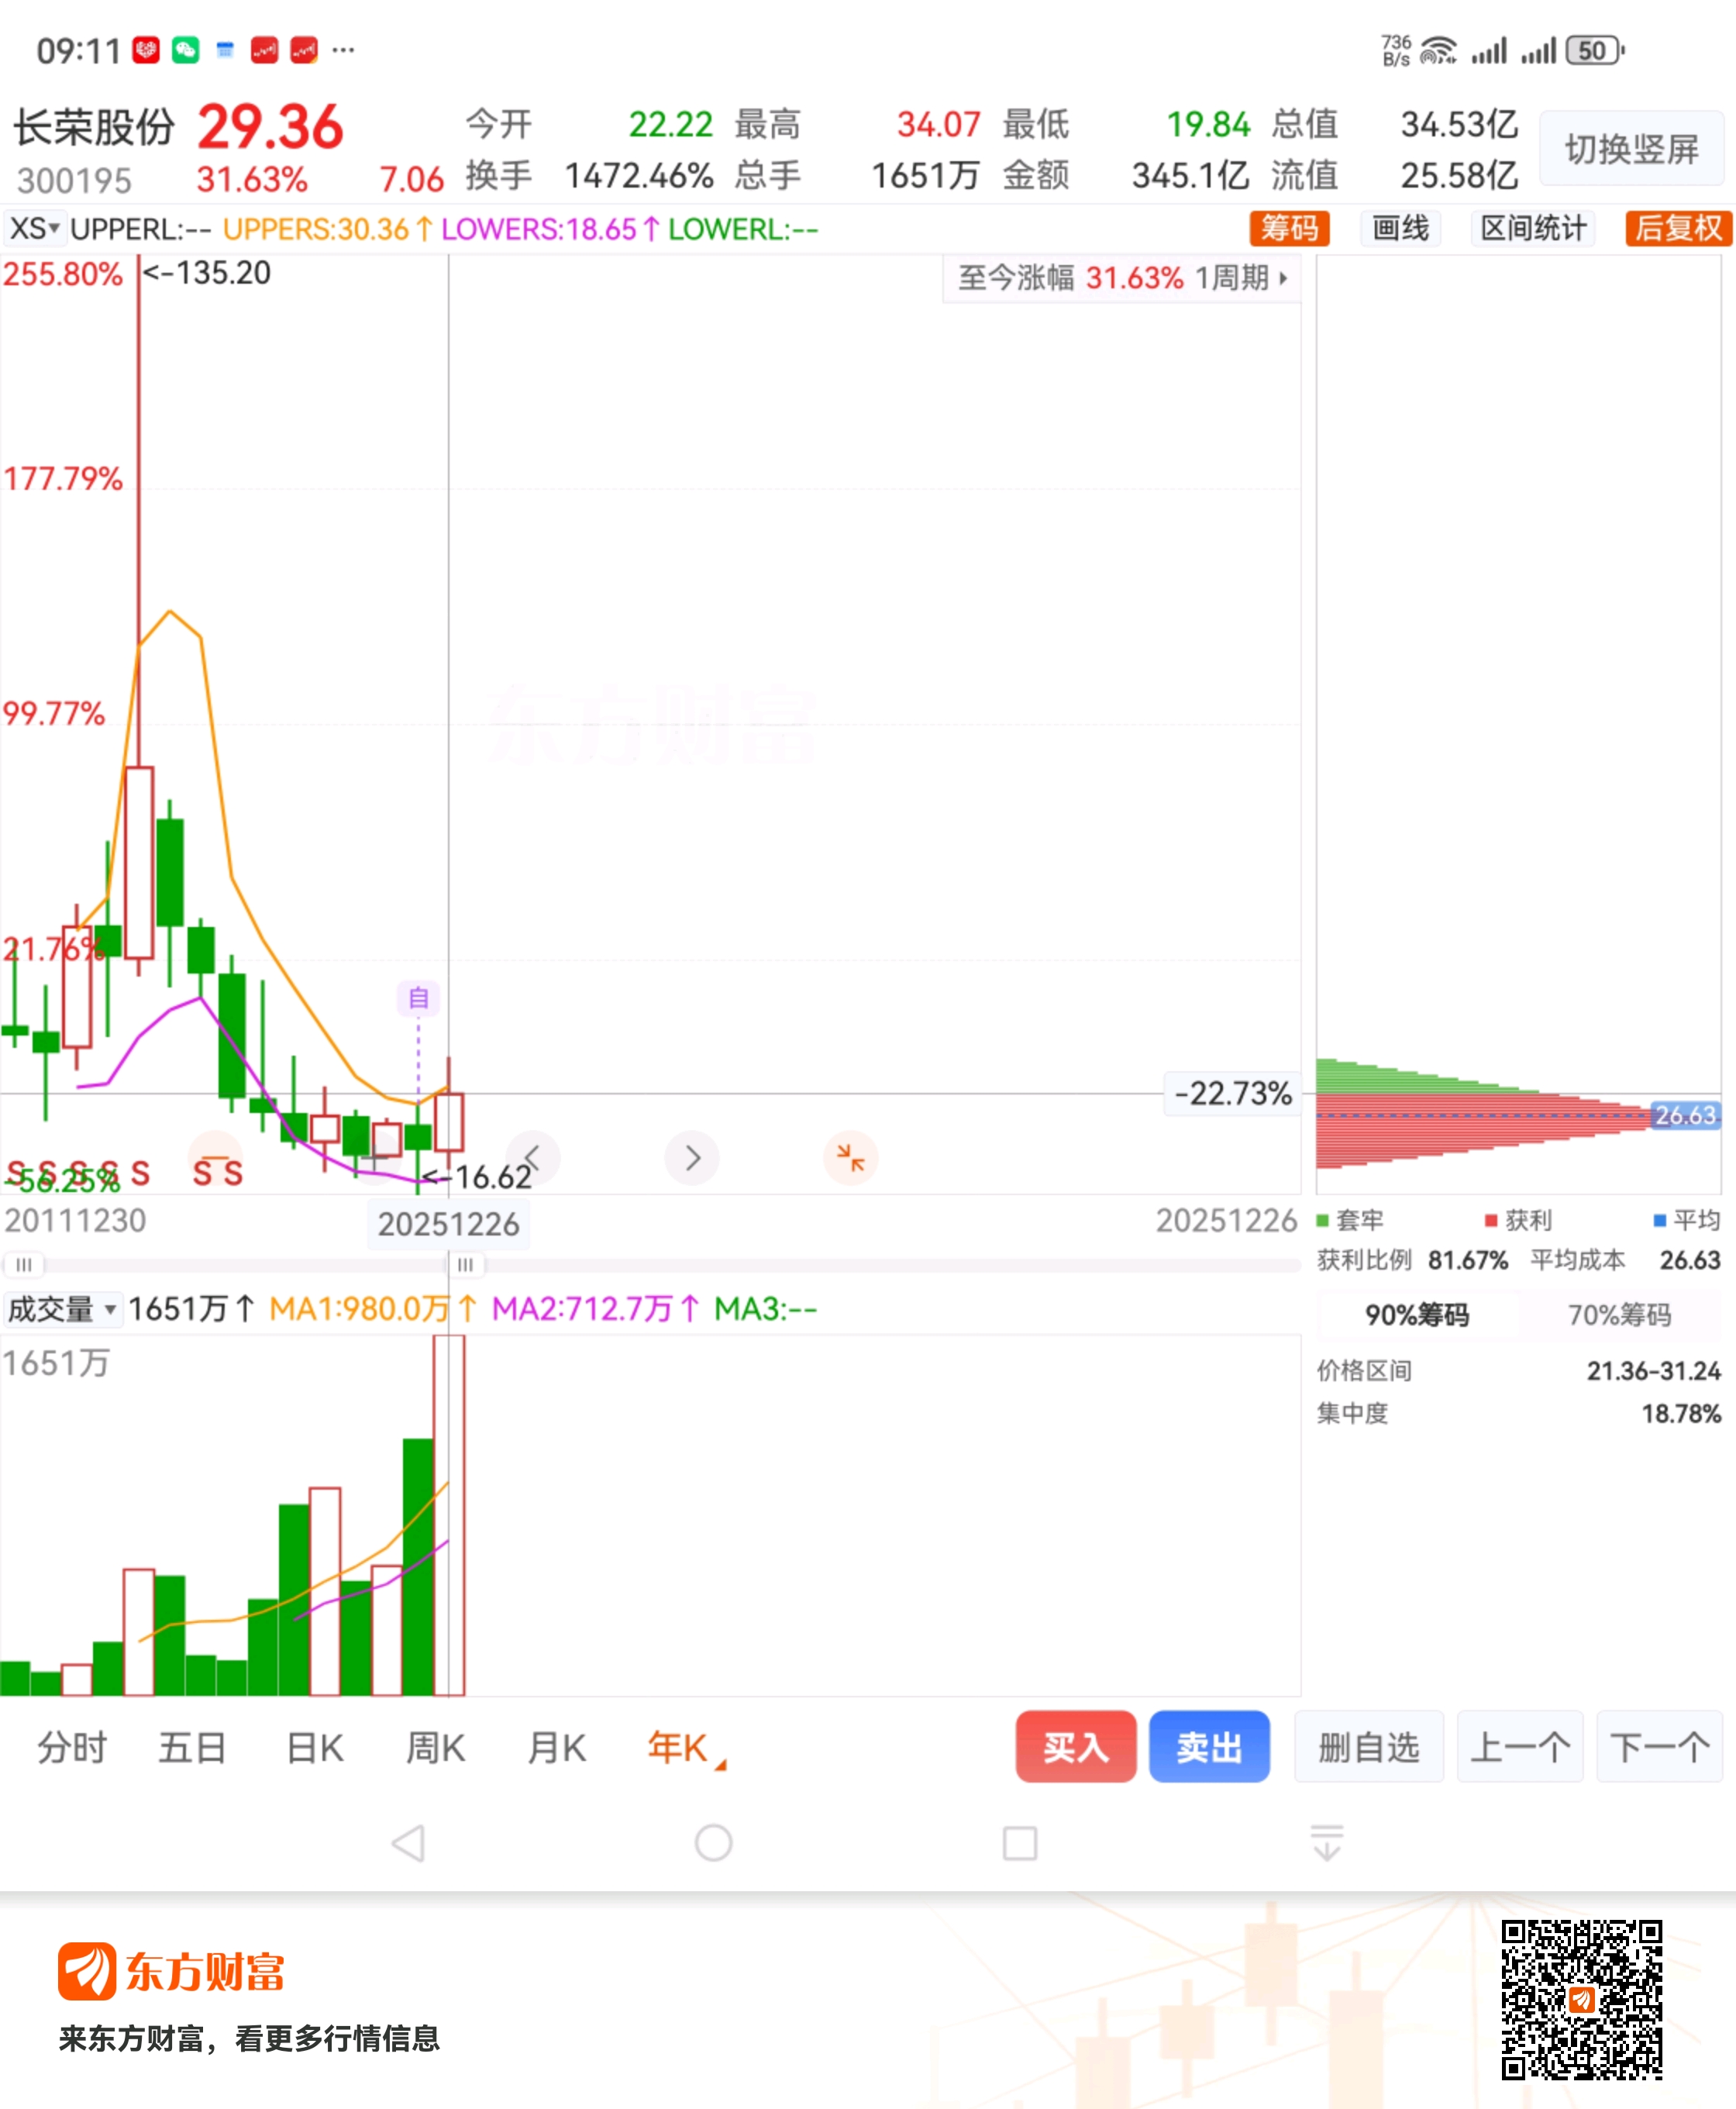Viewport: 1736px width, 2109px height.
Task: Toggle 后复权 price adjustment mode
Action: click(1677, 228)
